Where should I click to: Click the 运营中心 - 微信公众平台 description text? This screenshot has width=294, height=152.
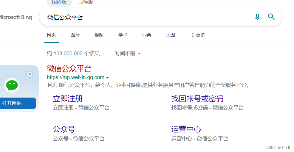tap(200, 139)
